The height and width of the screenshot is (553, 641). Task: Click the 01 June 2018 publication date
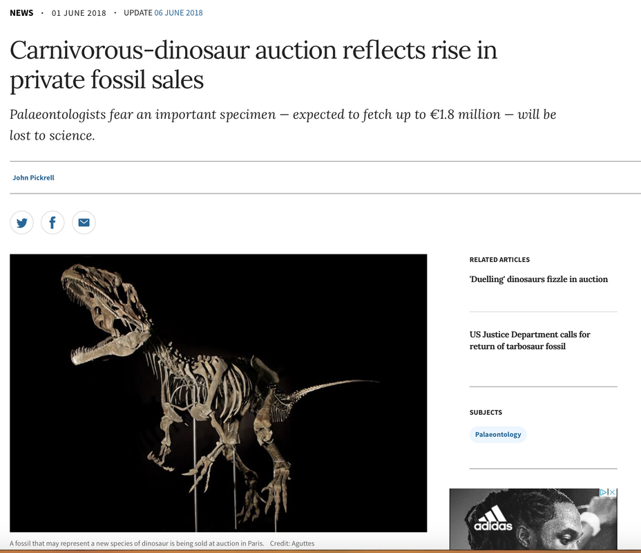point(79,12)
